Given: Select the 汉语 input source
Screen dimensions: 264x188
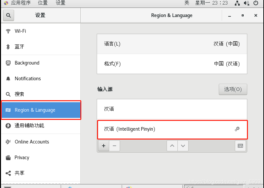Looking at the screenshot, I should pyautogui.click(x=172, y=109).
